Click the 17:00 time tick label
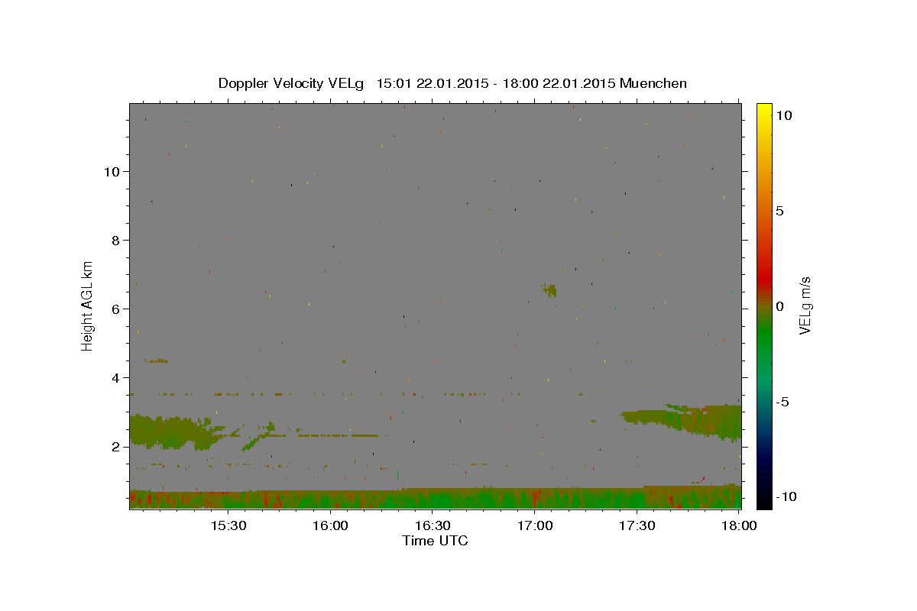Screen dimensions: 917x611 click(x=535, y=525)
